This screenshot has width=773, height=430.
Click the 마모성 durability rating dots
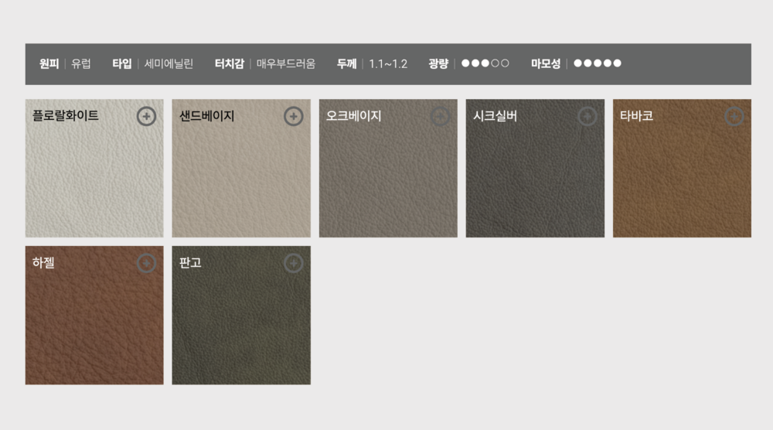(x=597, y=63)
